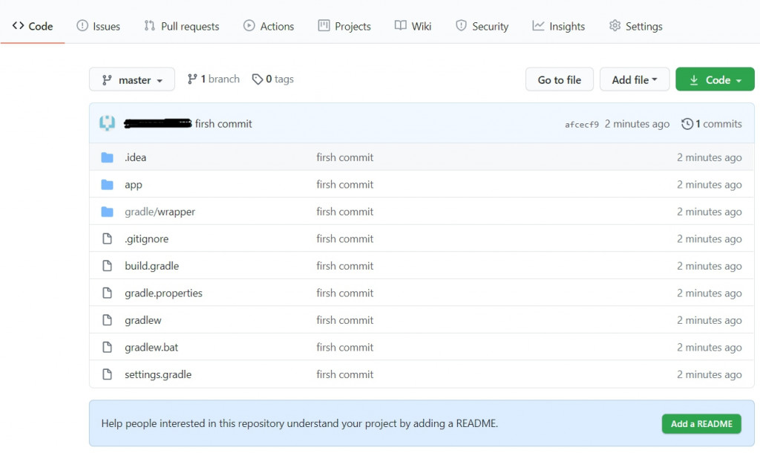The width and height of the screenshot is (760, 453).
Task: Open the build.gradle file
Action: pyautogui.click(x=151, y=267)
